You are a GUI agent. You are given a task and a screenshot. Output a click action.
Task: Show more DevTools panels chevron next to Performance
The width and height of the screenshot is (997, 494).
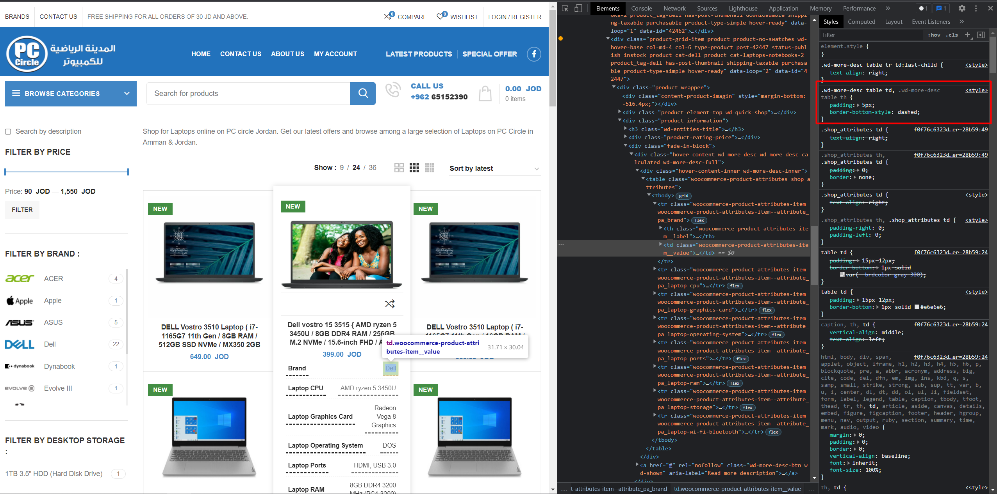888,8
